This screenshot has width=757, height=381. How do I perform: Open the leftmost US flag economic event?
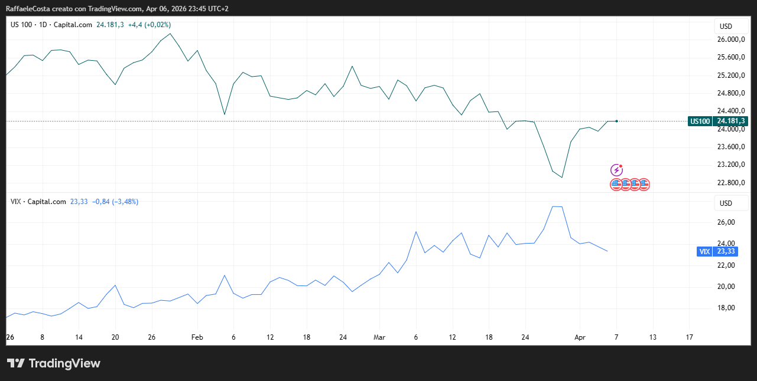point(616,185)
